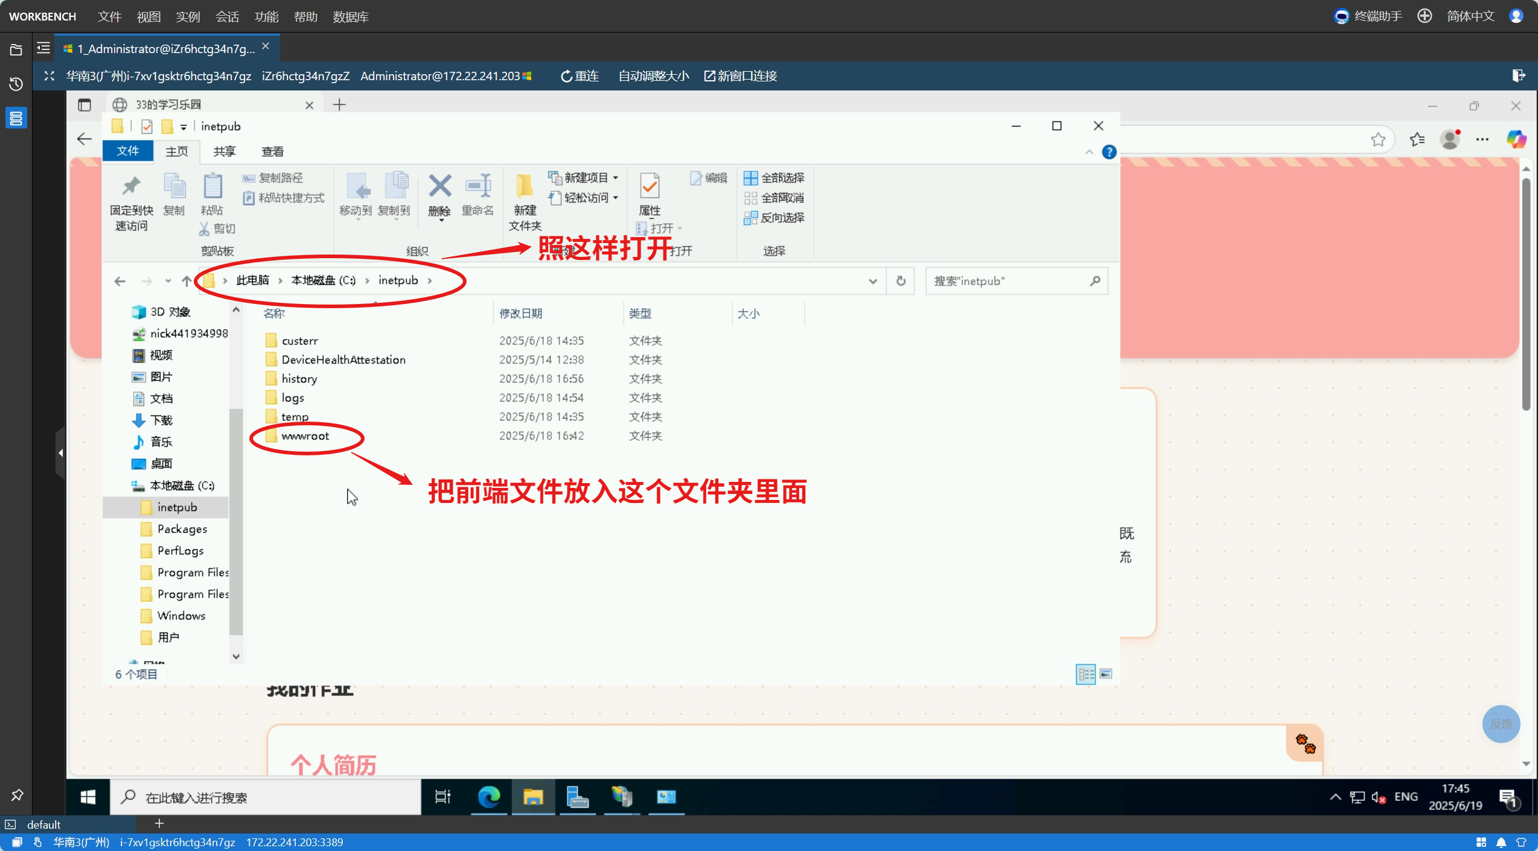This screenshot has height=851, width=1538.
Task: Open Quick Access Toolbar customize dropdown
Action: coord(183,127)
